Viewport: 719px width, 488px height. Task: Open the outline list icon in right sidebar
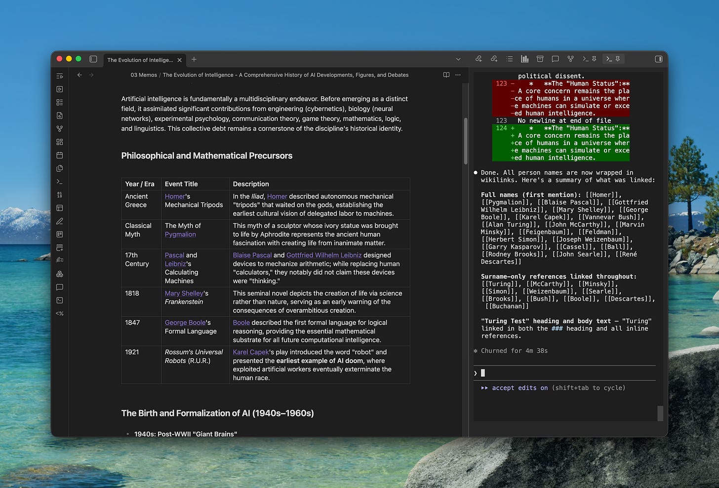(509, 59)
